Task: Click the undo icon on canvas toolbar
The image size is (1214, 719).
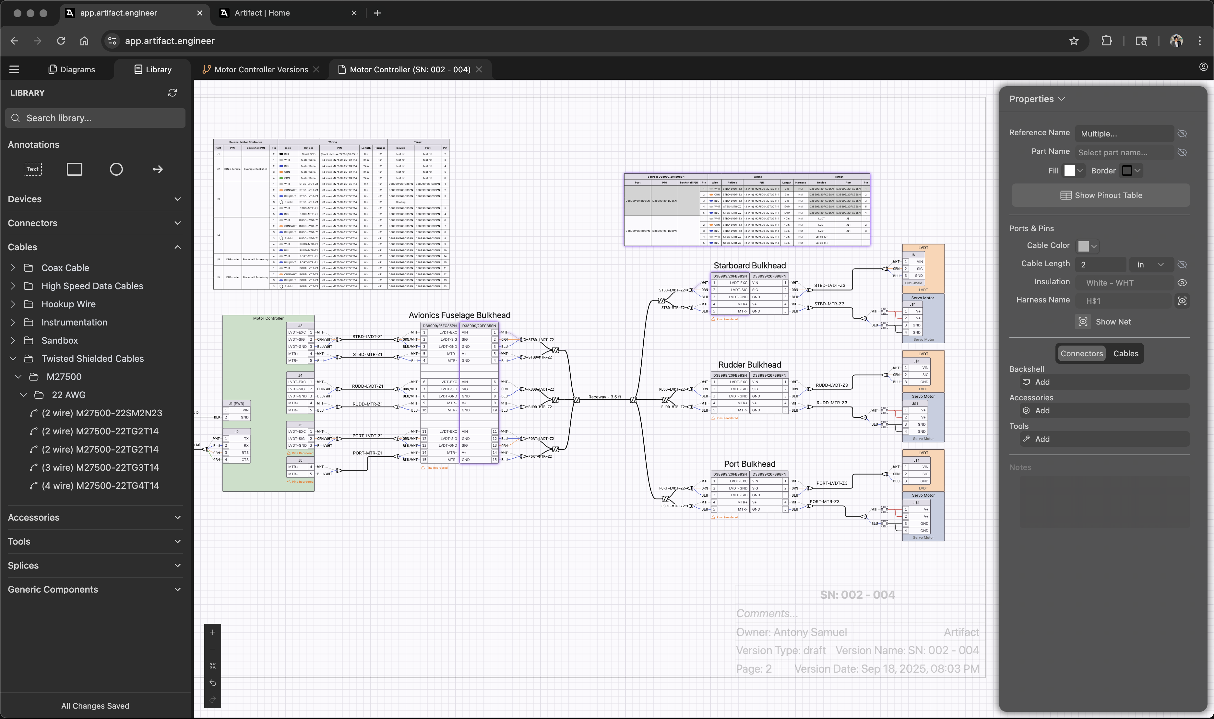Action: [x=212, y=683]
